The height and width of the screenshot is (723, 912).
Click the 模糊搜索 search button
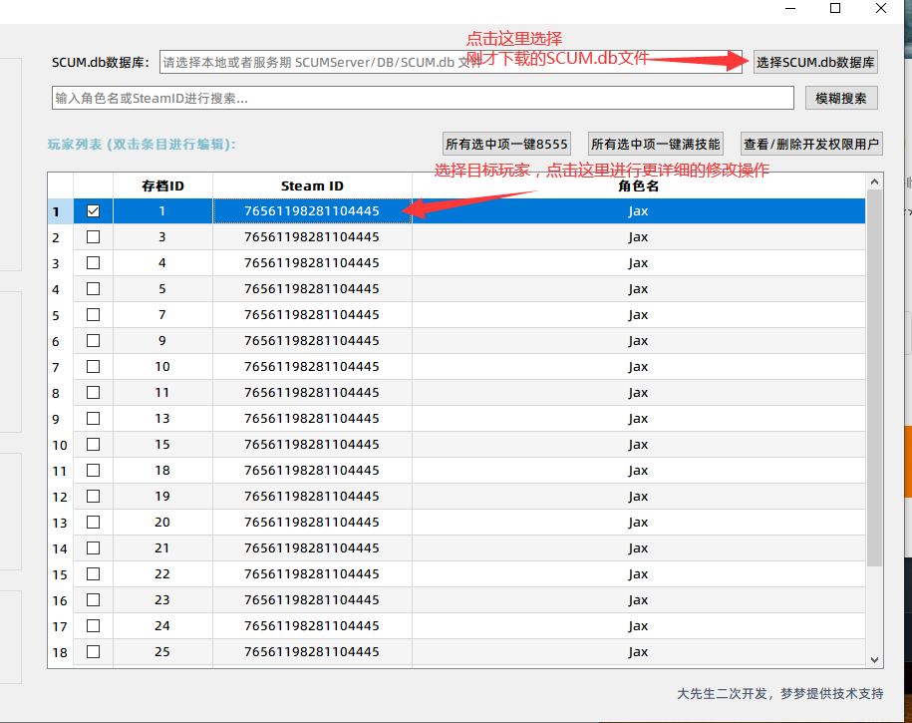click(x=840, y=98)
